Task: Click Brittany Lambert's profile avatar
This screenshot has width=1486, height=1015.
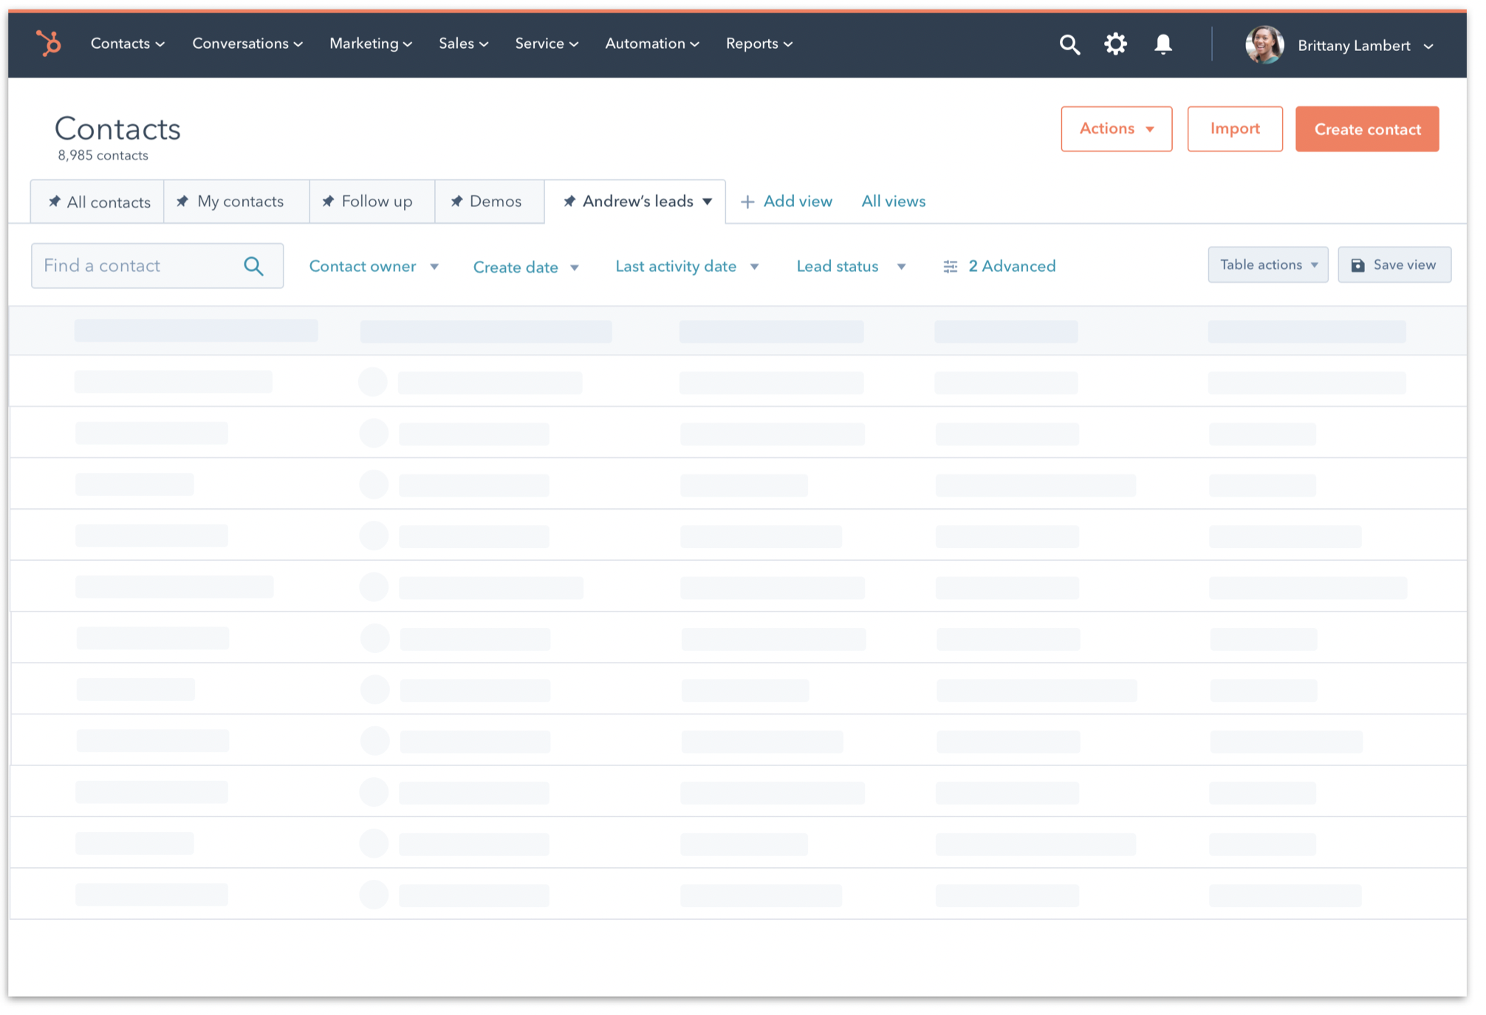Action: point(1264,45)
